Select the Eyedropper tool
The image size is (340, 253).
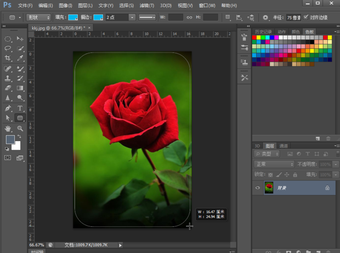coord(20,58)
